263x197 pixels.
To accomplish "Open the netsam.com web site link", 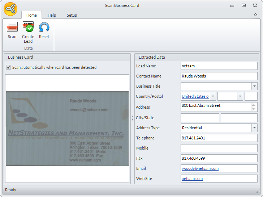I will click(x=192, y=179).
